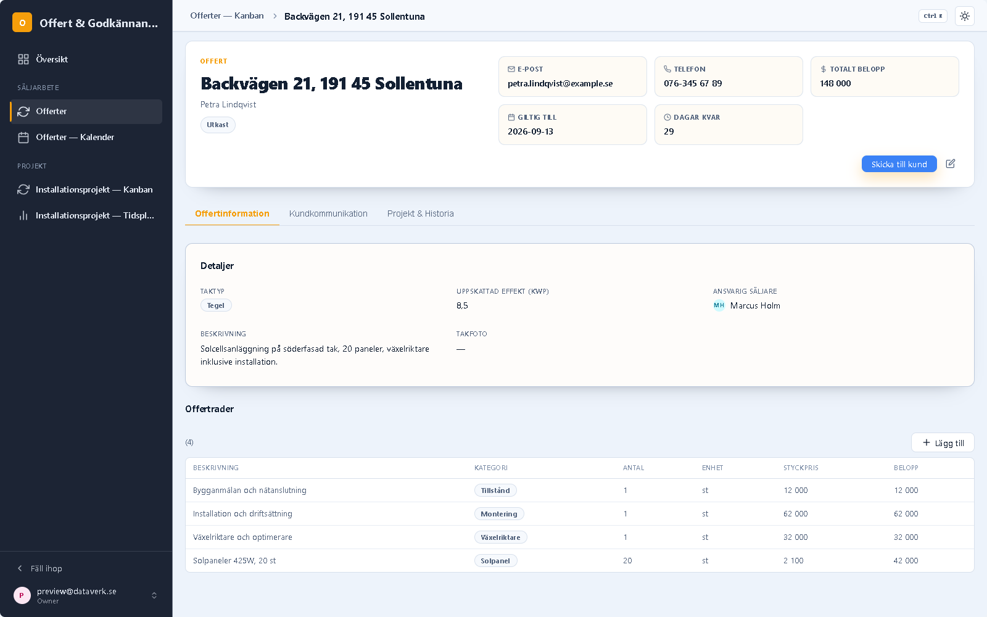Screen dimensions: 987x617
Task: Click the Skicka till kund button
Action: tap(899, 164)
